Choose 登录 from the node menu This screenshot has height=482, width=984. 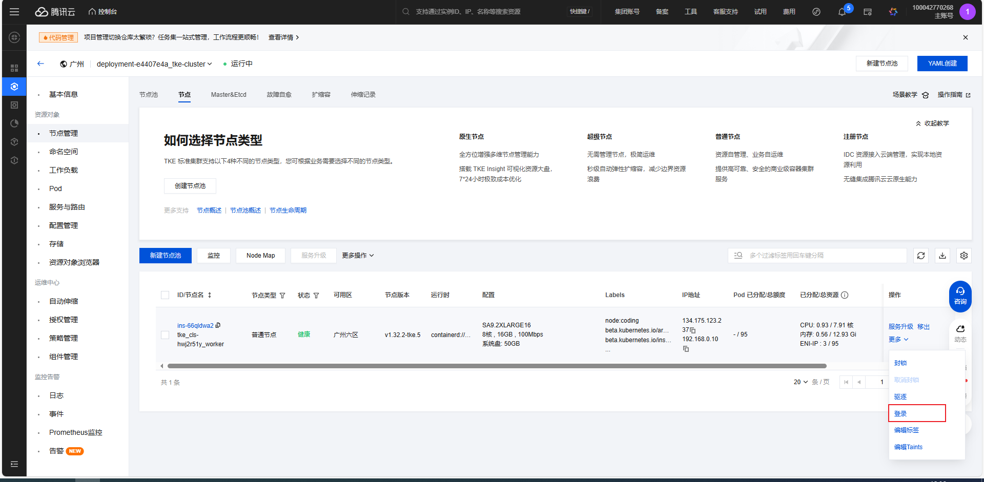900,413
